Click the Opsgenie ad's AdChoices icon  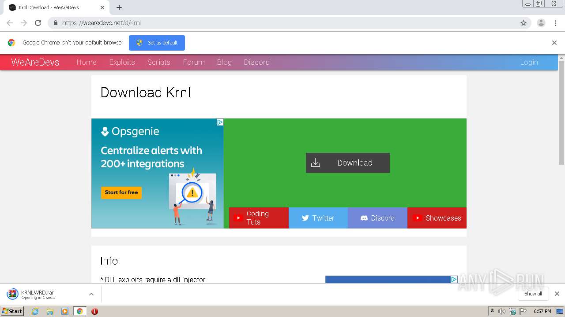click(220, 122)
